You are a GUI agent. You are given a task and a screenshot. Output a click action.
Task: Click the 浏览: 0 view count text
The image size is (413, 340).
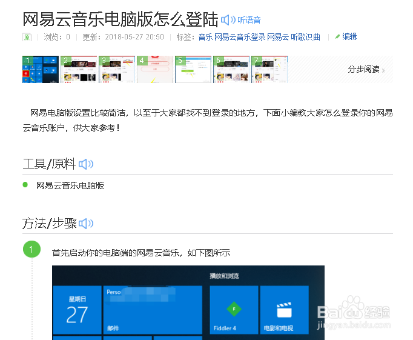(57, 37)
